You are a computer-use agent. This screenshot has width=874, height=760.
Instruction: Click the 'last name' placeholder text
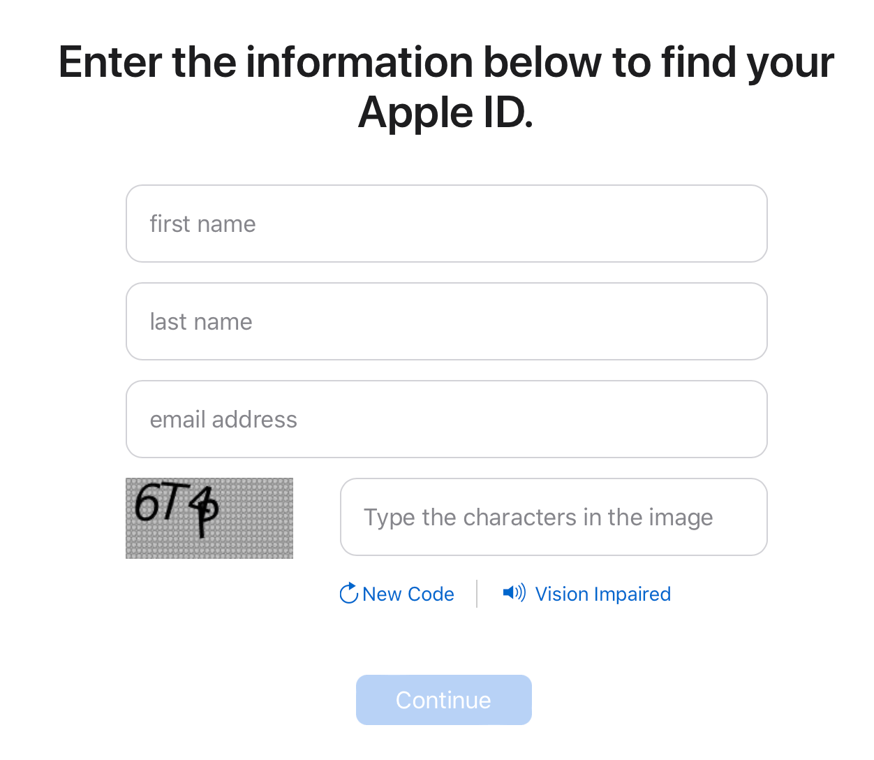click(201, 321)
